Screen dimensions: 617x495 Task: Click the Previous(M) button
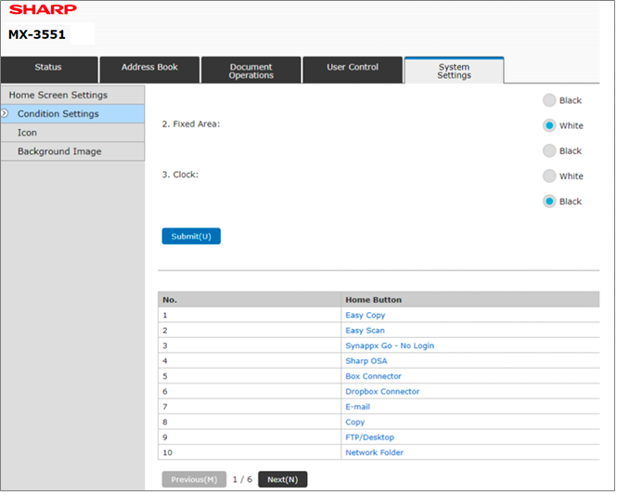(194, 479)
